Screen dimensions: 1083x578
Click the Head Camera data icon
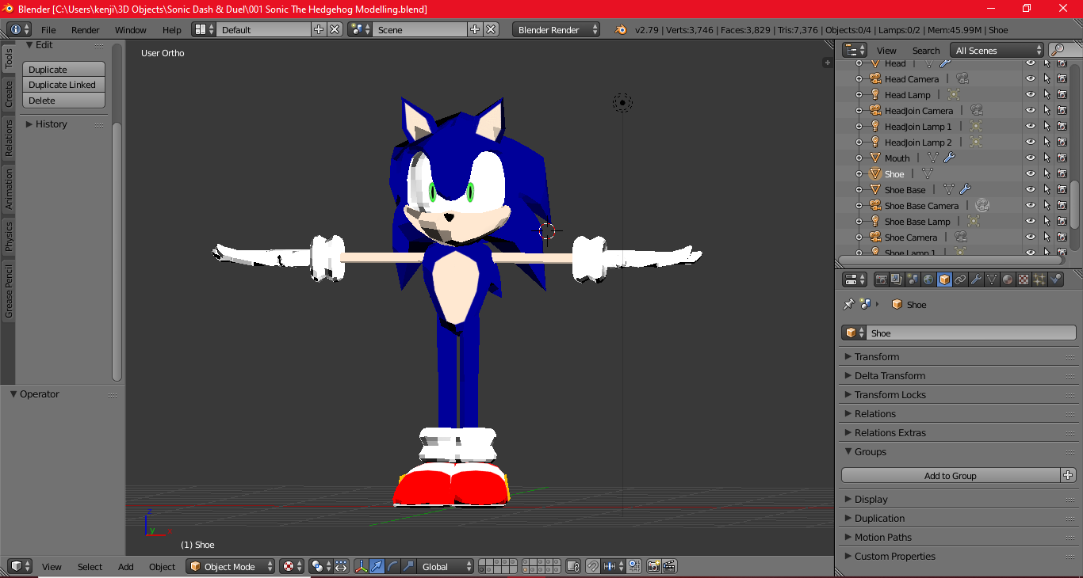coord(962,78)
